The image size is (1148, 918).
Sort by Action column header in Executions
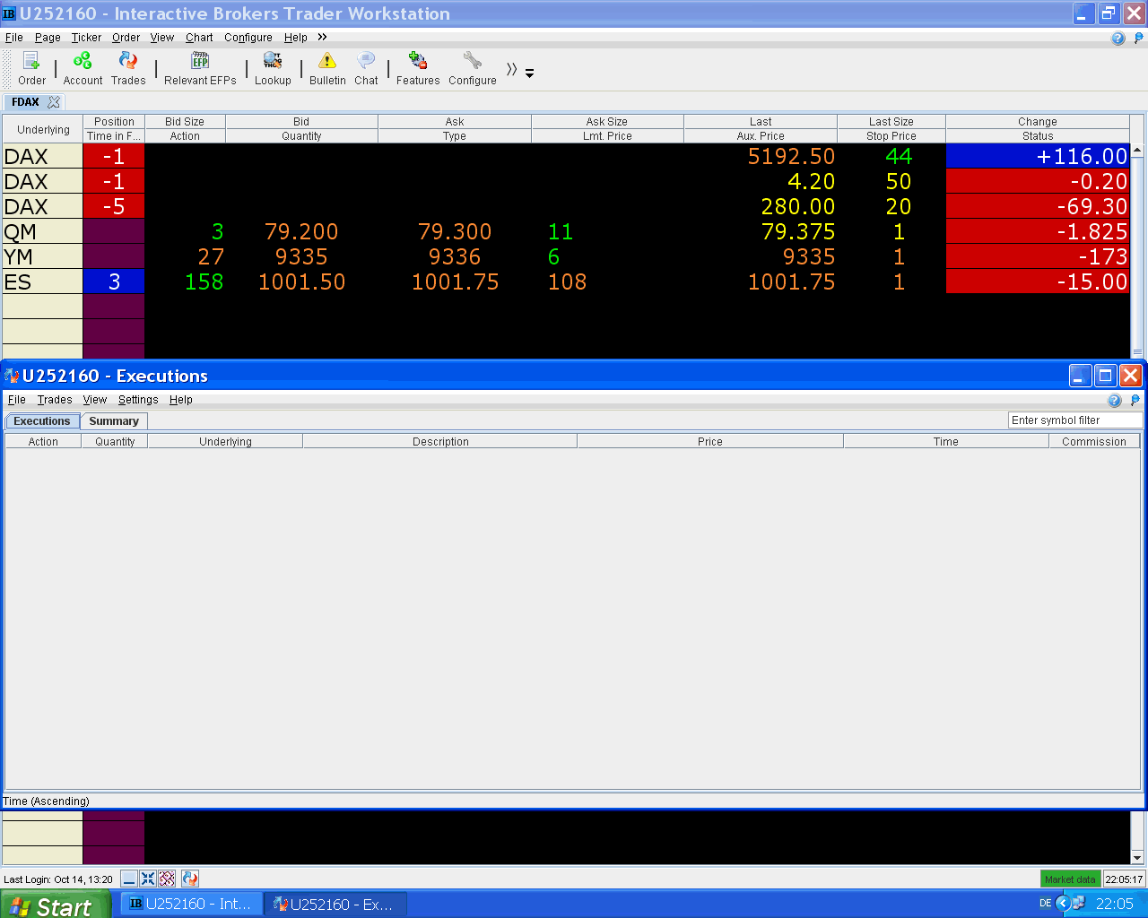43,441
